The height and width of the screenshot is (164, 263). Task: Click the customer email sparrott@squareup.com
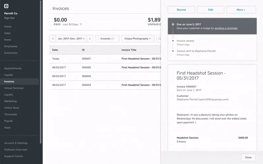click(x=214, y=99)
